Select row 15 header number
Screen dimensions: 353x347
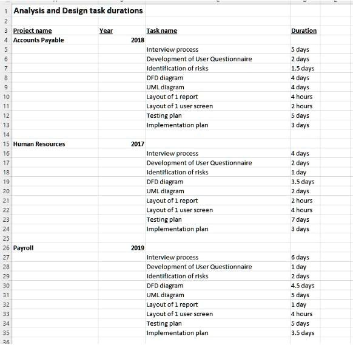click(6, 144)
